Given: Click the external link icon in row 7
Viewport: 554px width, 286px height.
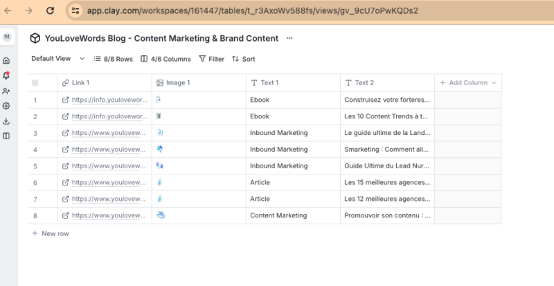Looking at the screenshot, I should pyautogui.click(x=65, y=199).
